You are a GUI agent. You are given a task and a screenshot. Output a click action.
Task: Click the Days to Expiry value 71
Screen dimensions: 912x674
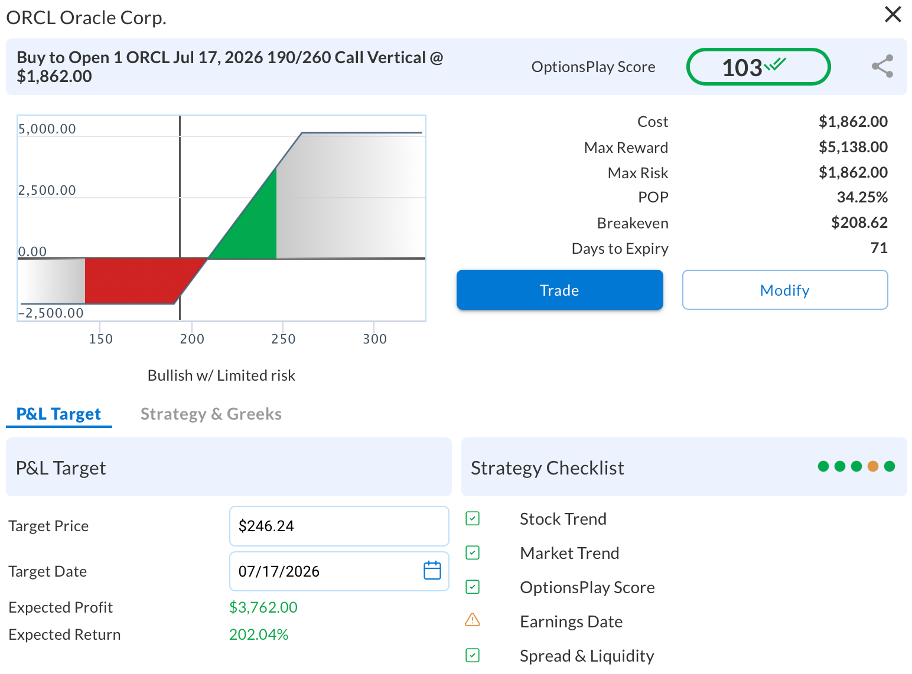879,248
